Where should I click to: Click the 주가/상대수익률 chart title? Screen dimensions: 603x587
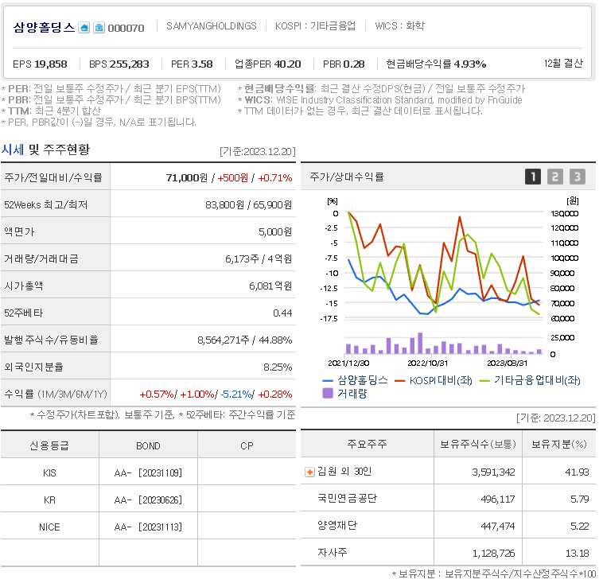(x=347, y=177)
